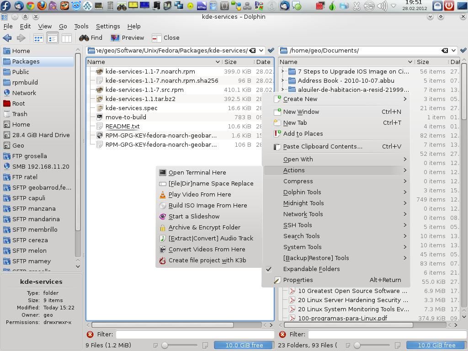This screenshot has width=468, height=351.
Task: Choose Paste Clipboard Contents
Action: pos(322,146)
